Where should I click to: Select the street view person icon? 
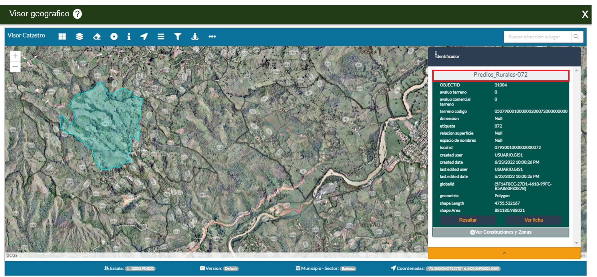coord(195,37)
